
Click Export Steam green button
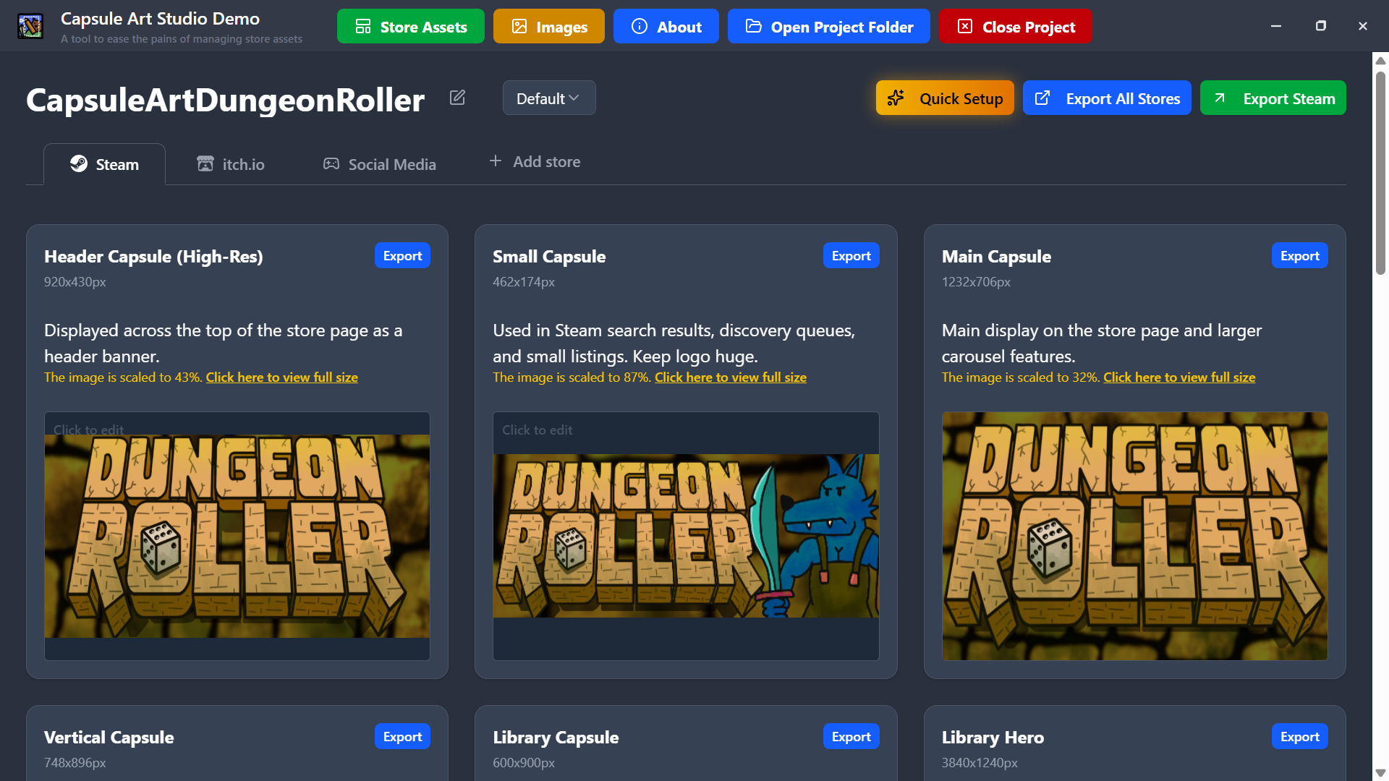1273,98
